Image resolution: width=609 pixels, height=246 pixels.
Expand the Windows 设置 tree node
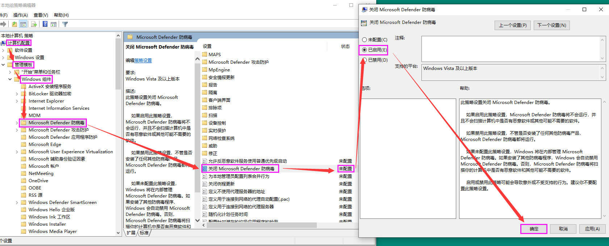pyautogui.click(x=3, y=57)
